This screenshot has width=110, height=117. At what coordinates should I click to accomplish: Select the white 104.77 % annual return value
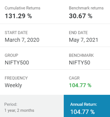pos(82,112)
